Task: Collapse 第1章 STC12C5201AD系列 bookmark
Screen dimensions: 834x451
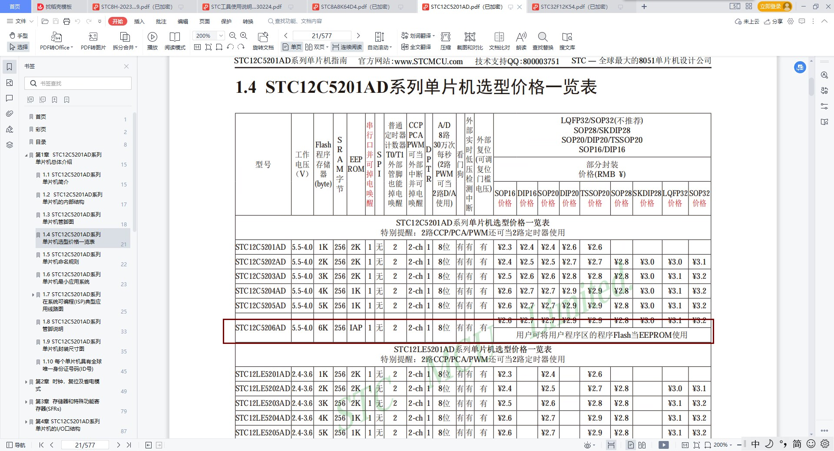Action: [x=26, y=155]
